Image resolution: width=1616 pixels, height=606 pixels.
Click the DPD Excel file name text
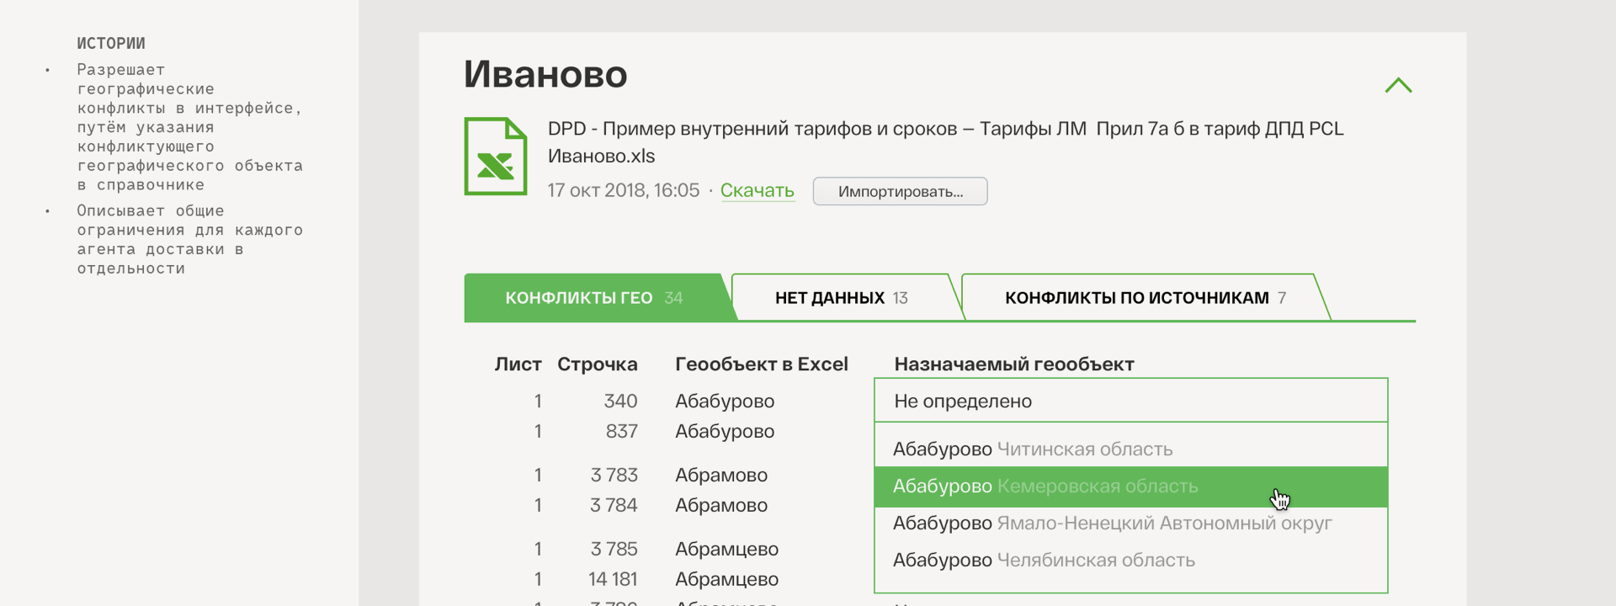[945, 141]
